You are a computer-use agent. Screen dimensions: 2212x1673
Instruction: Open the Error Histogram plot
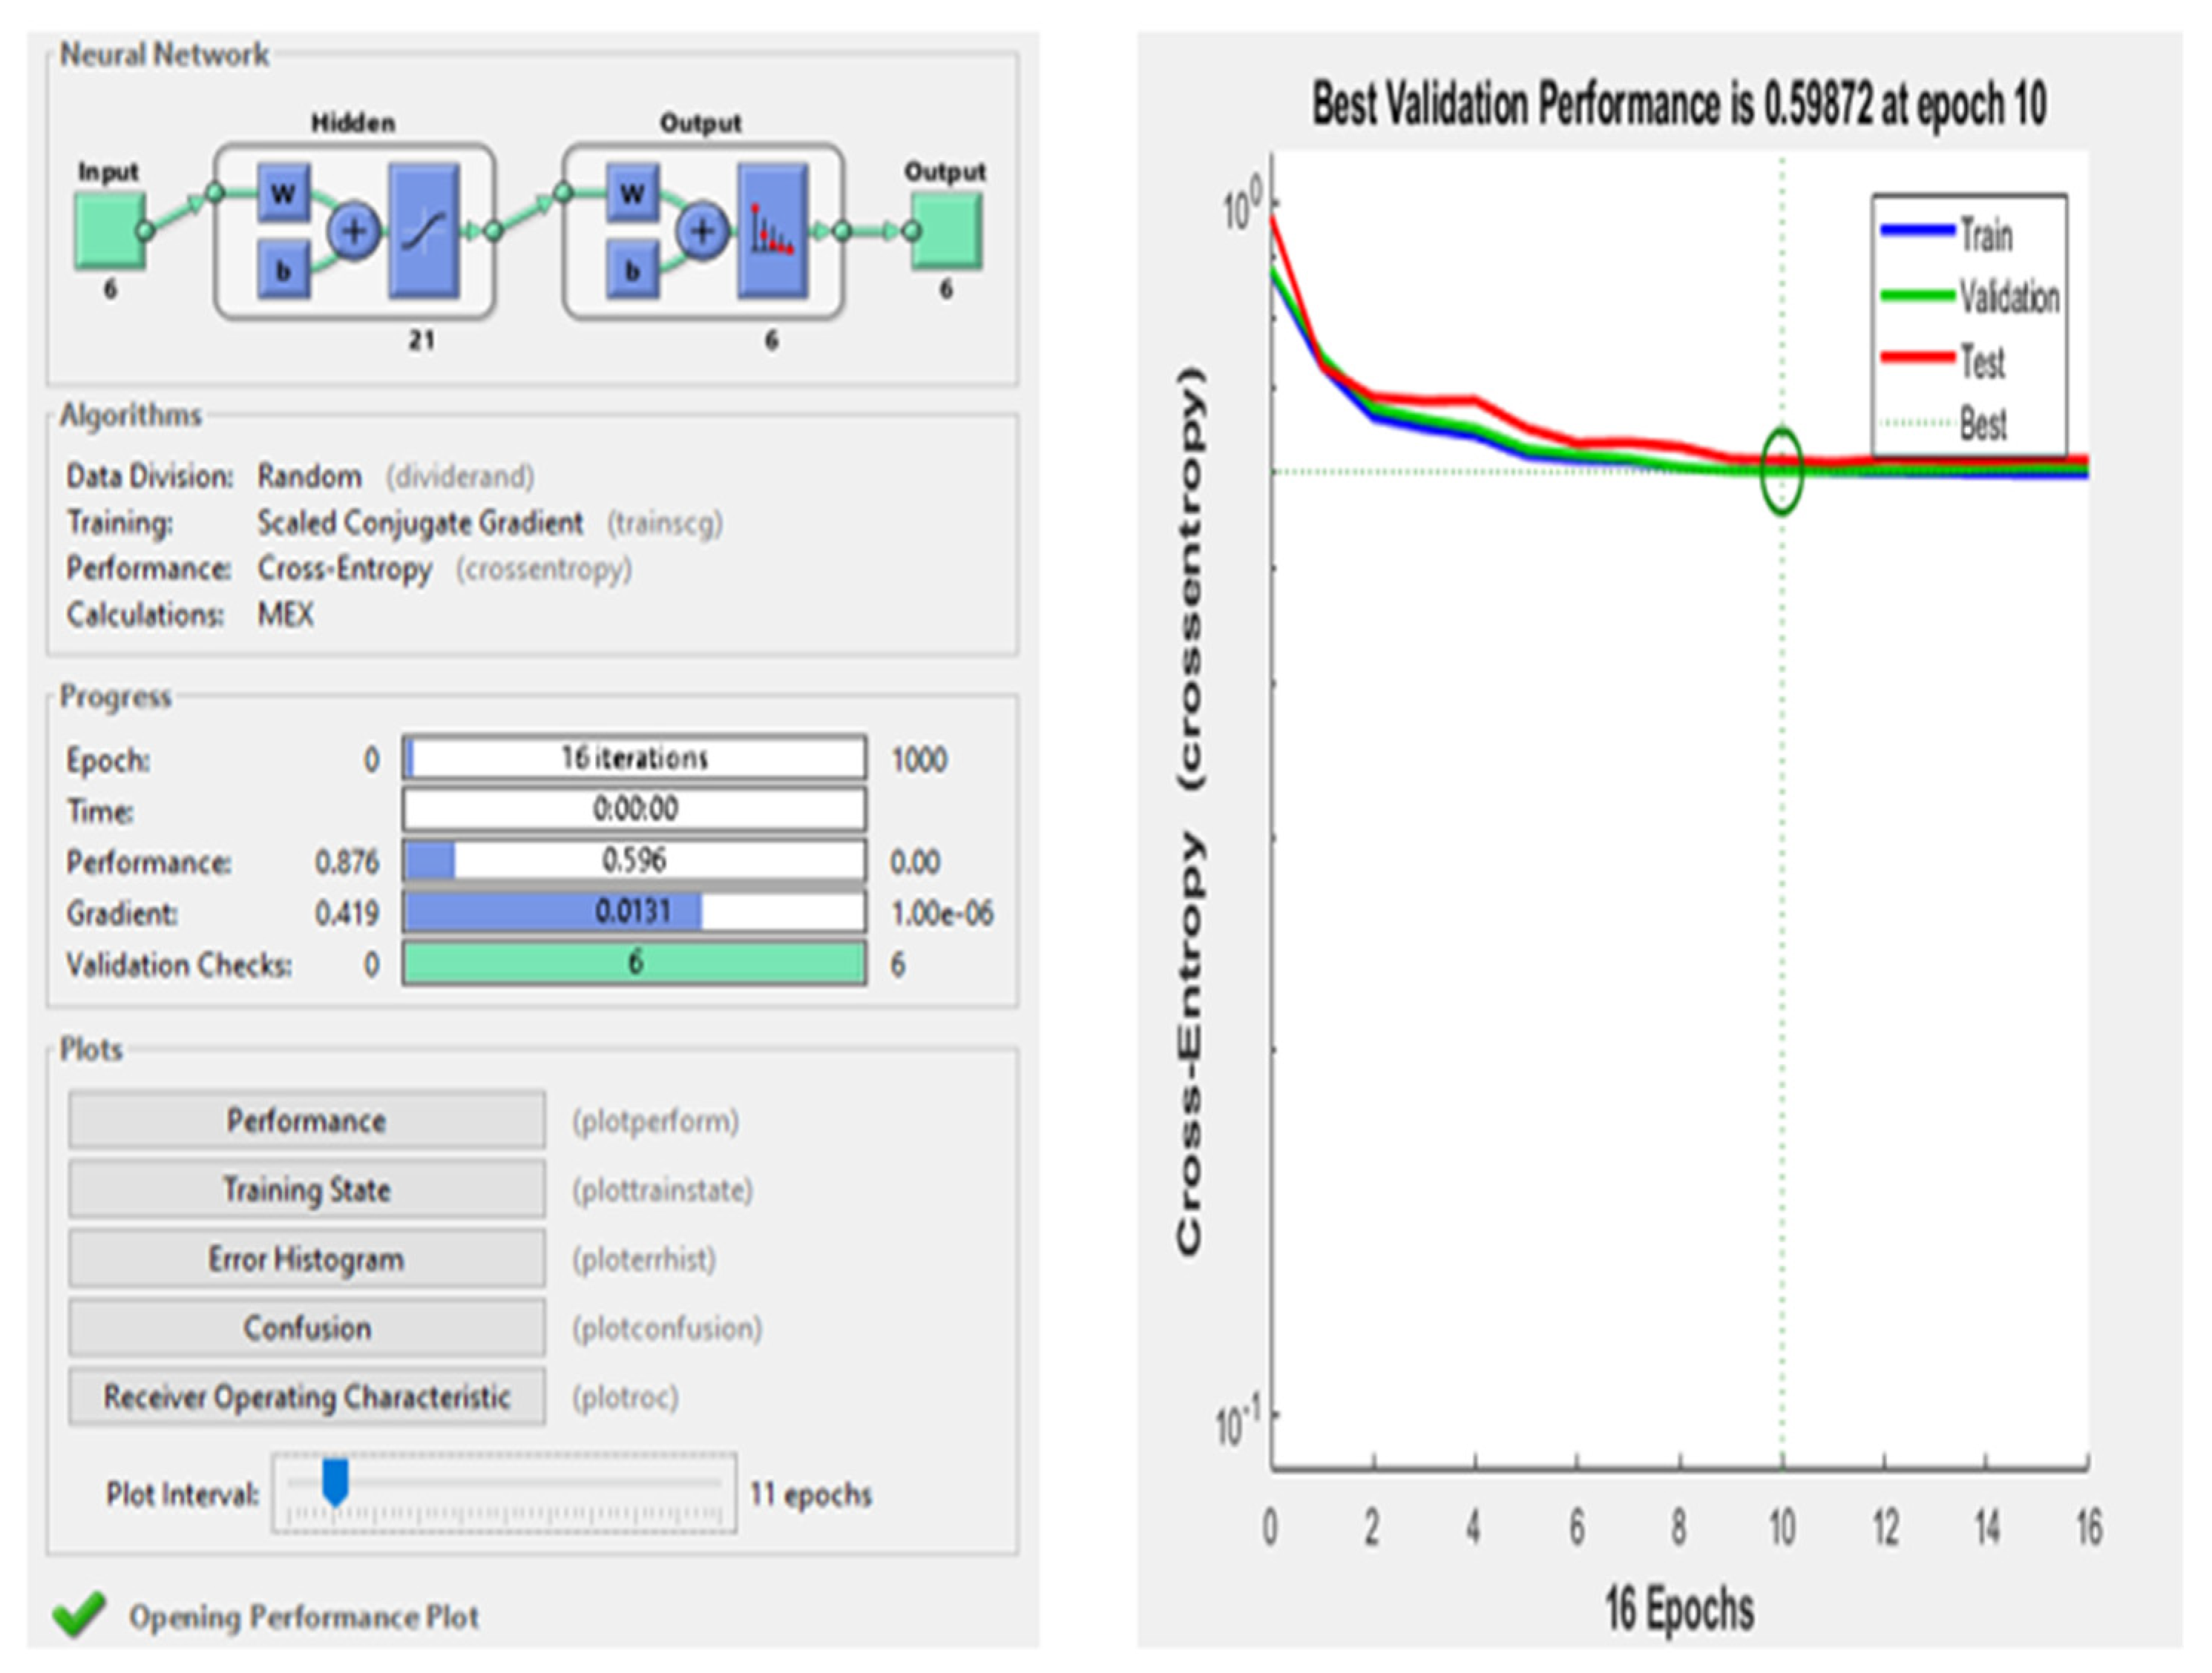[x=306, y=1258]
